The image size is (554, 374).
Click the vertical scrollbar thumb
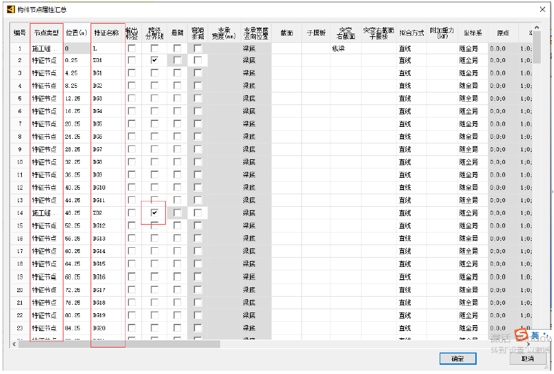tap(536, 47)
